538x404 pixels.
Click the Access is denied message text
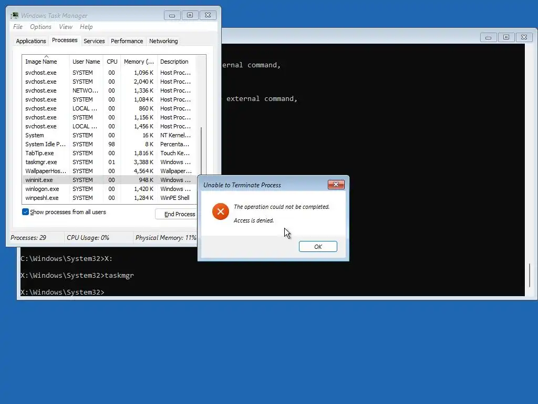click(x=254, y=220)
